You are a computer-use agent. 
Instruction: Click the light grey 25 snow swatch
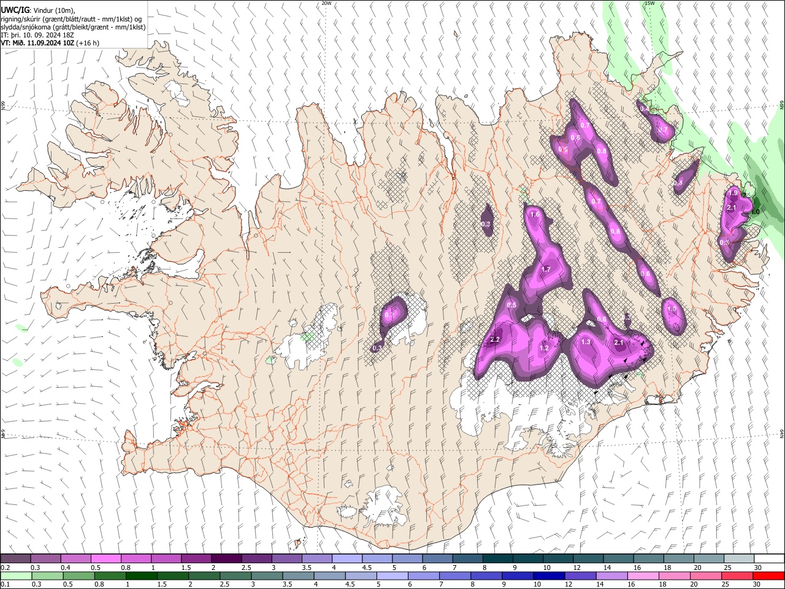click(738, 558)
